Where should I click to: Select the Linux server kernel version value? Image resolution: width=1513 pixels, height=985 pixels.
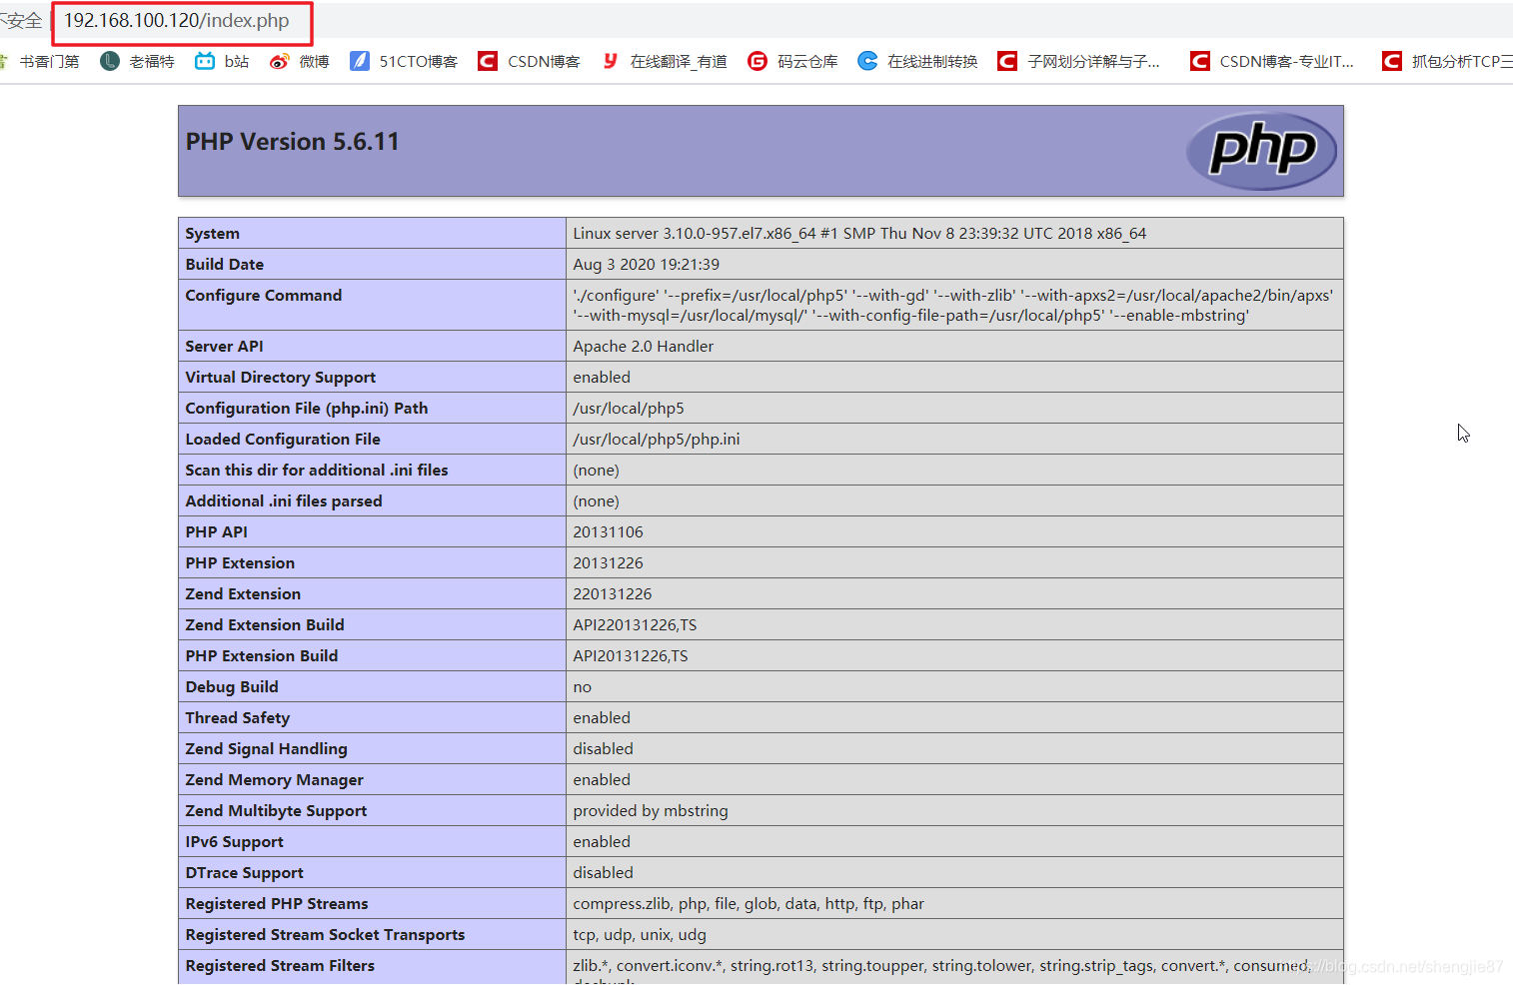click(859, 234)
